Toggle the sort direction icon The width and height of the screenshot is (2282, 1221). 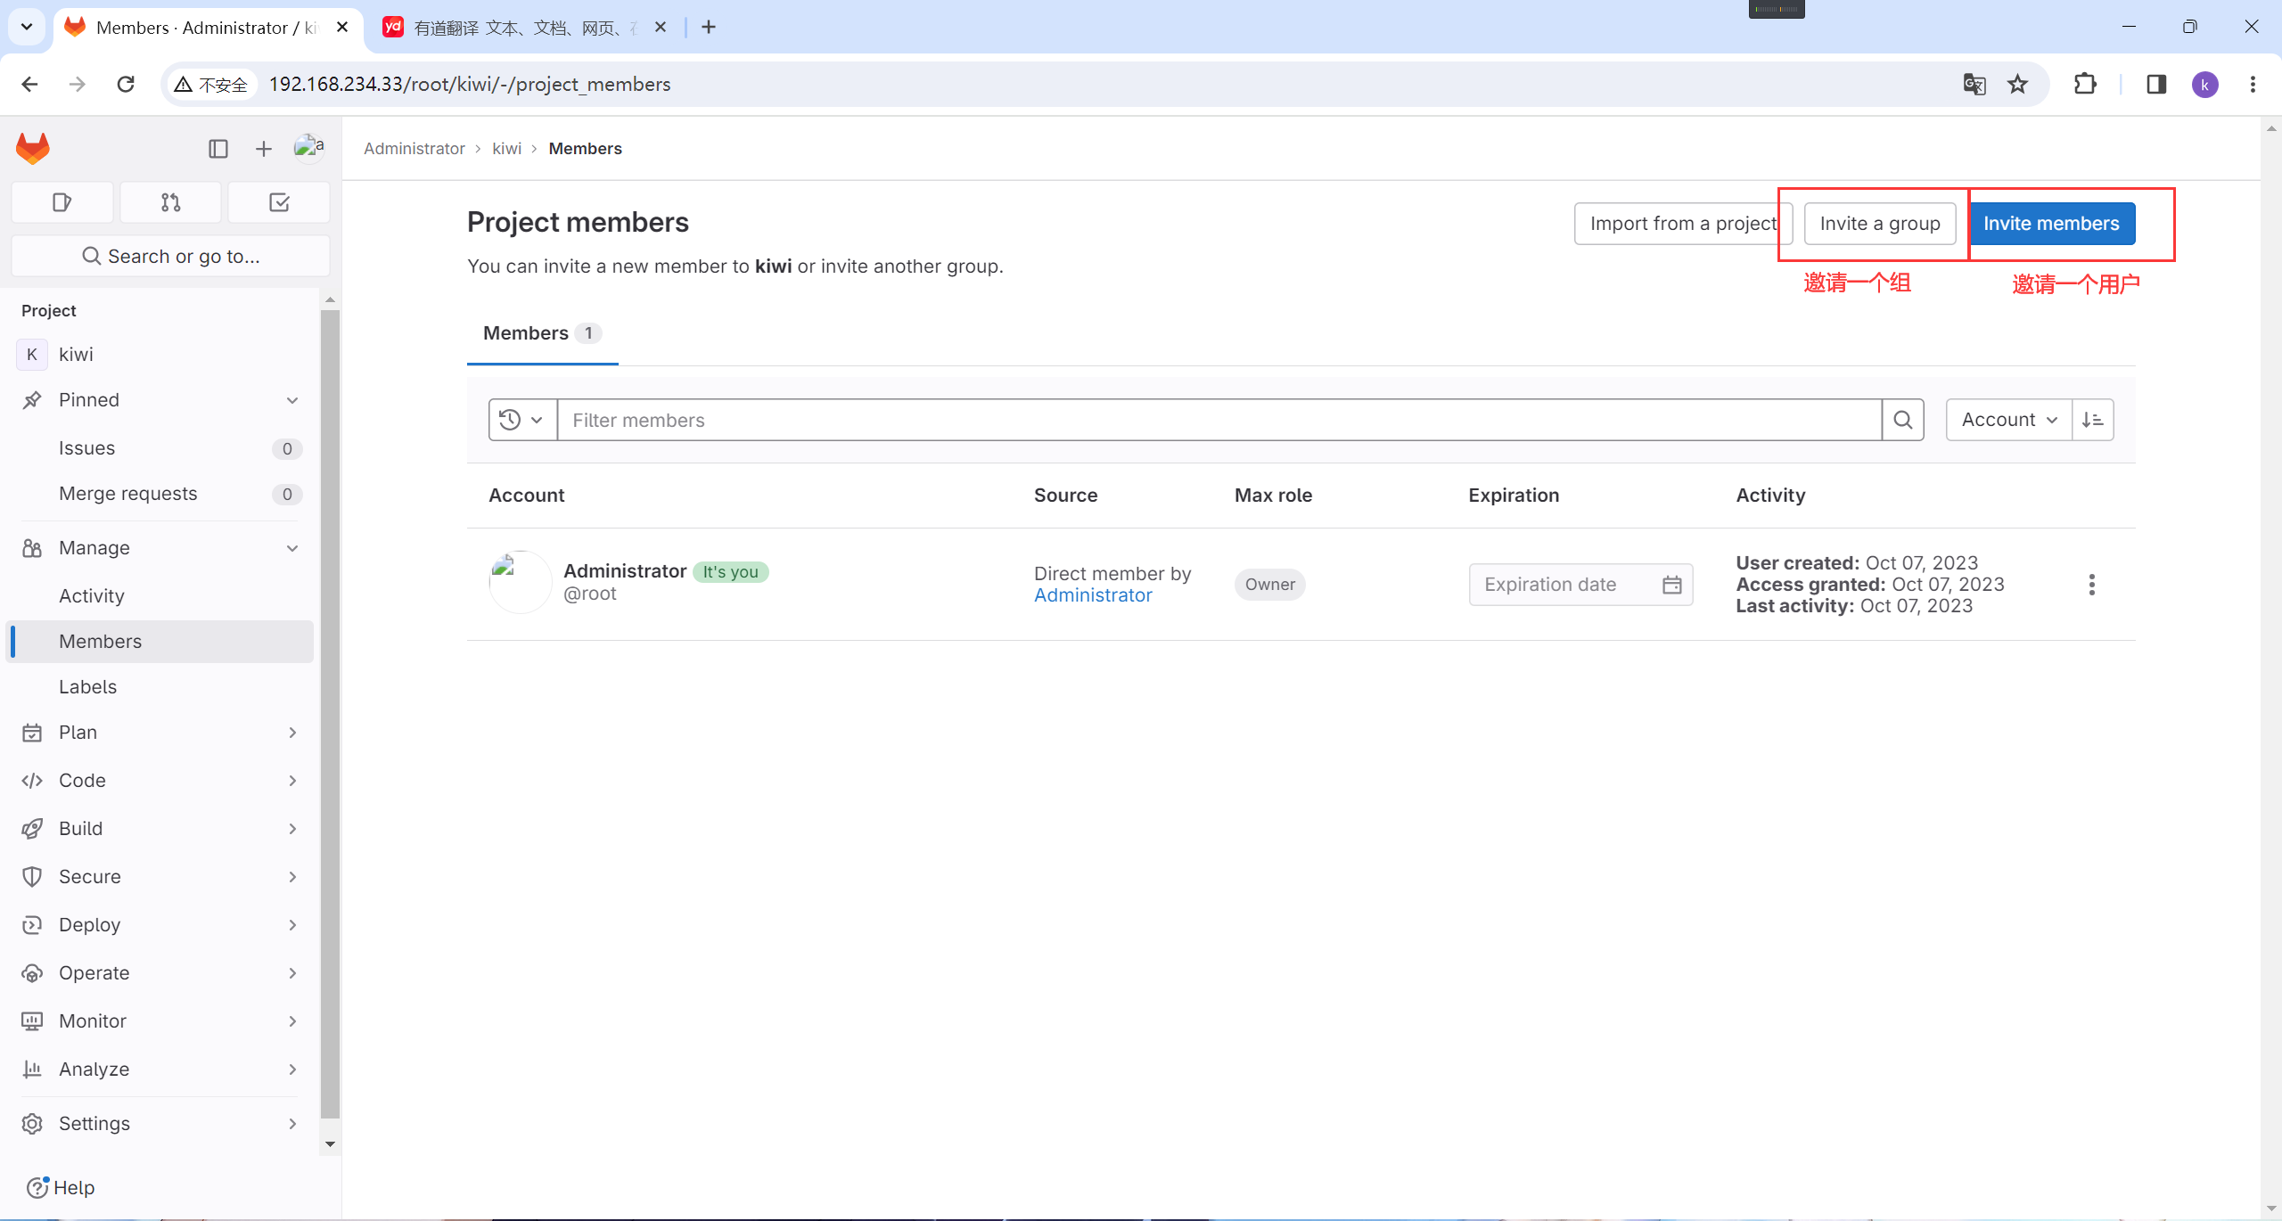[2093, 420]
